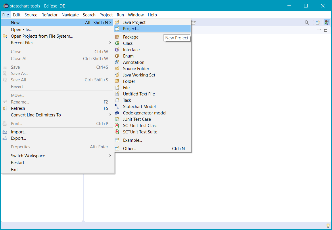
Task: Open the Edit menu
Action: pos(16,15)
